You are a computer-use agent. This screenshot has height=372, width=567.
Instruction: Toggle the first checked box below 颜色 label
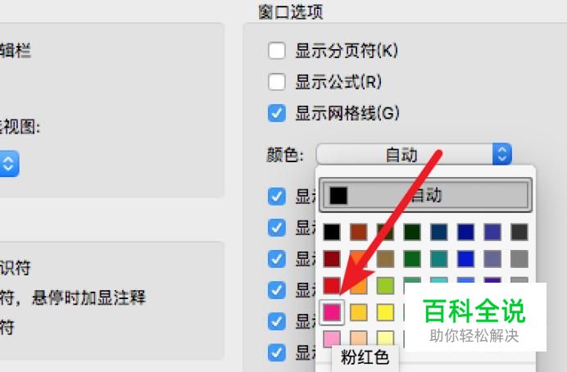[x=277, y=197]
